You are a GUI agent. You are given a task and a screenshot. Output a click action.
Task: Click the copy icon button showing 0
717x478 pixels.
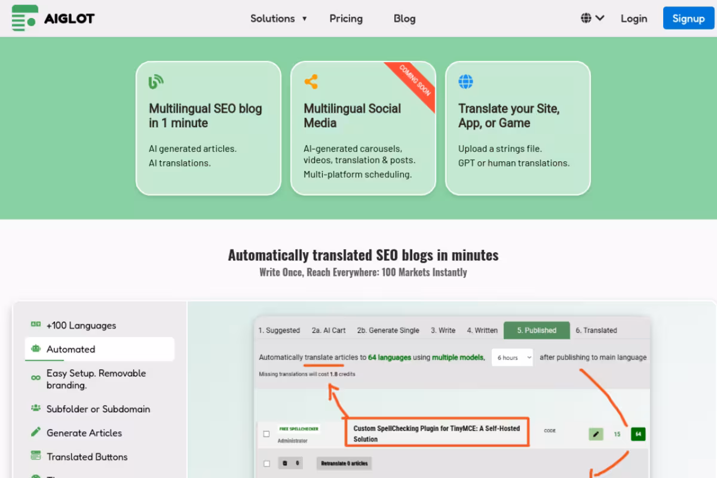(x=290, y=463)
